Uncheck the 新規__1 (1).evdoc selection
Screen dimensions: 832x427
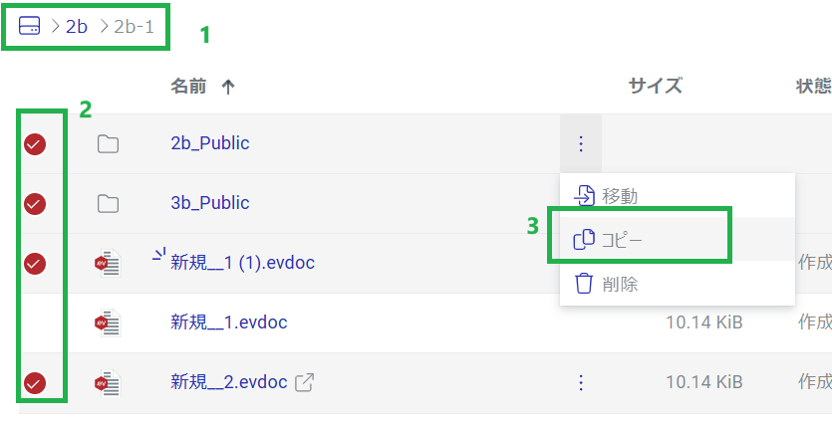point(35,264)
